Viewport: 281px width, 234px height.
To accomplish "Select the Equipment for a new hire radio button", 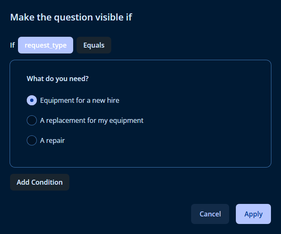I will (32, 100).
